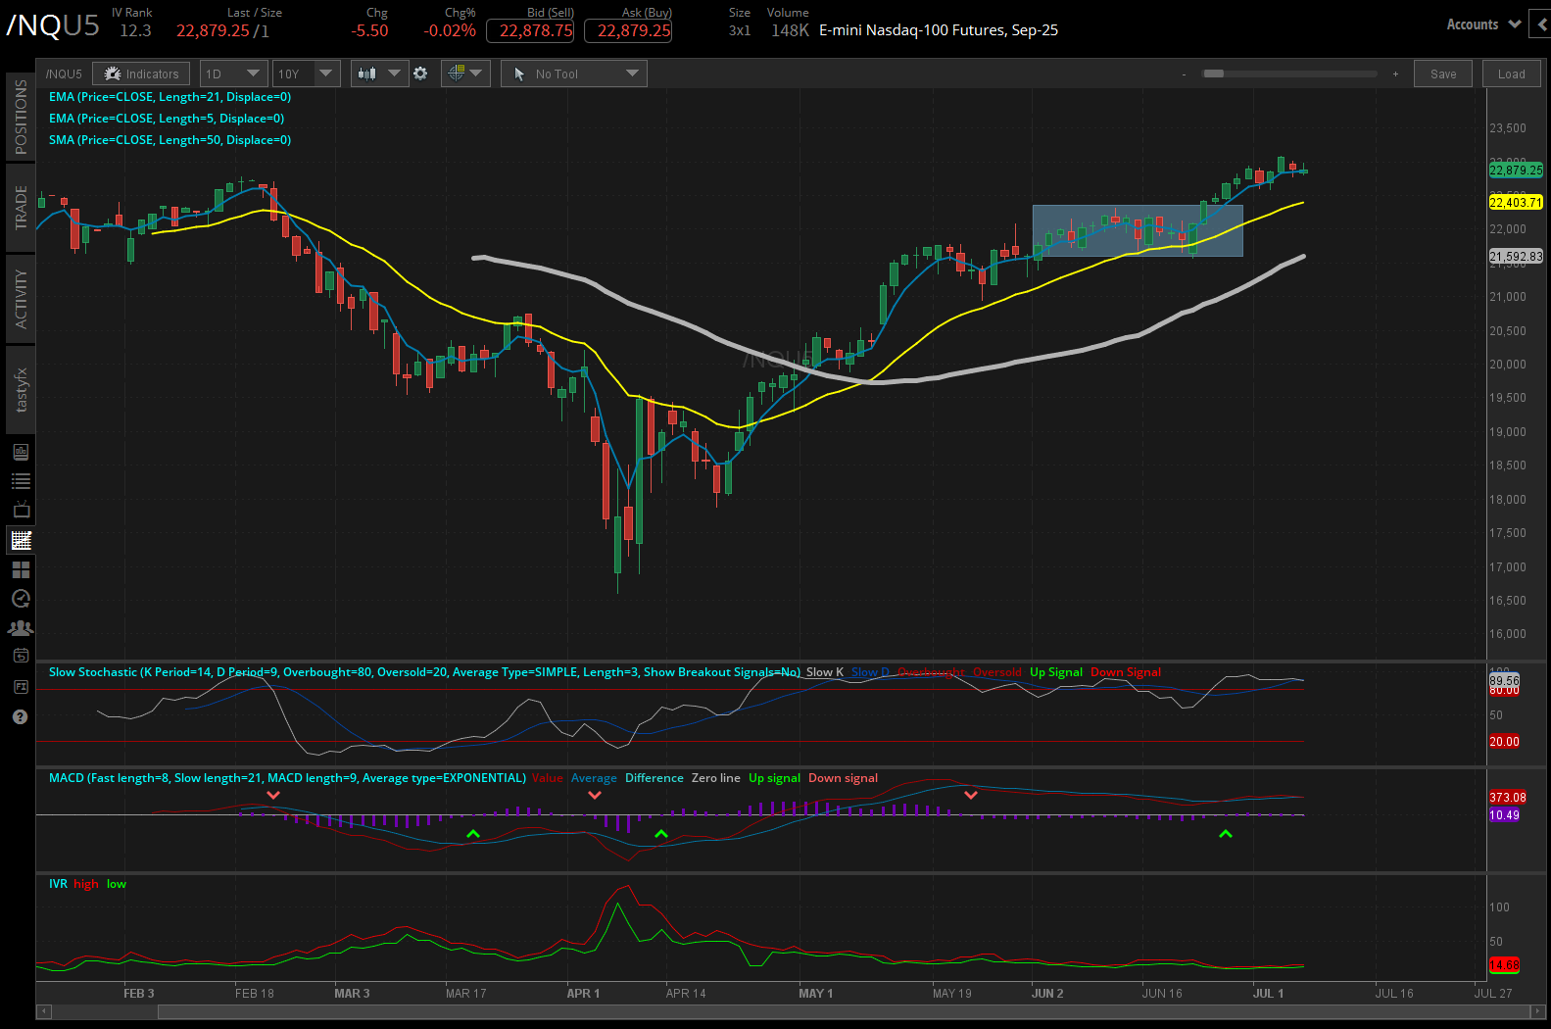The height and width of the screenshot is (1029, 1551).
Task: Click the MACD up signal arrow near Jul 1
Action: click(x=1225, y=834)
